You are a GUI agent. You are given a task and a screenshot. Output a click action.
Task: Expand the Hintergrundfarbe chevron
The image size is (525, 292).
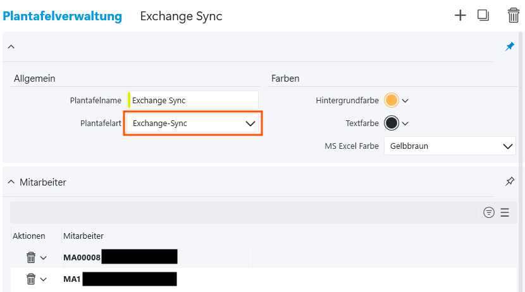point(405,101)
